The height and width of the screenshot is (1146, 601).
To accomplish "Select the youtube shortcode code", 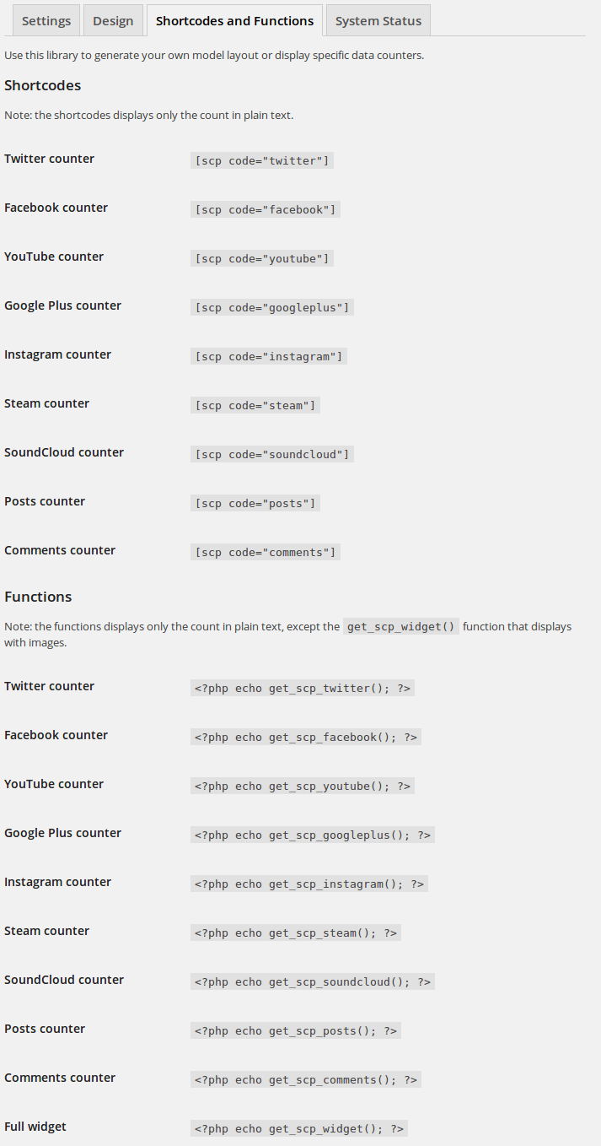I will 262,258.
